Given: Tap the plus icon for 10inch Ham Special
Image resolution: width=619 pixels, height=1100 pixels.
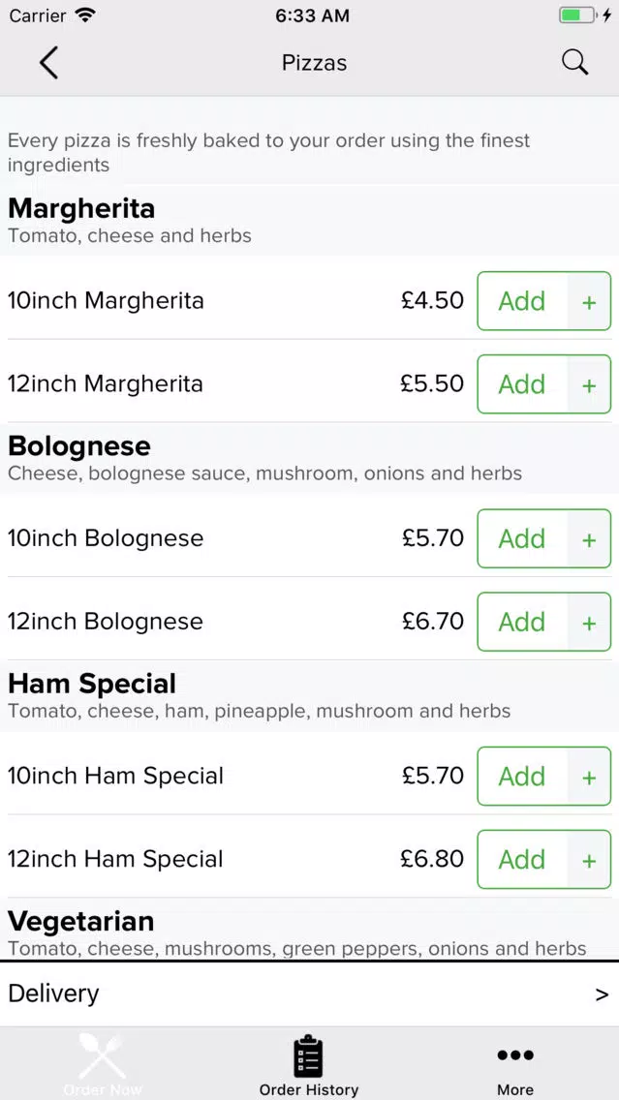Looking at the screenshot, I should point(589,776).
